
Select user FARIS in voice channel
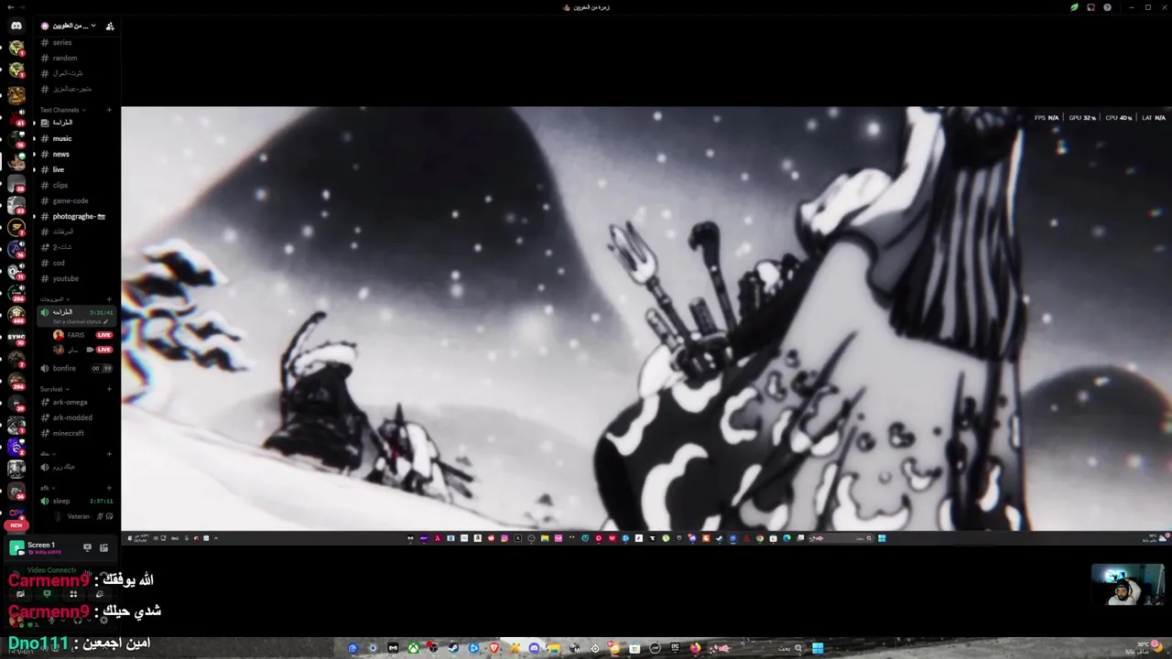(x=75, y=335)
